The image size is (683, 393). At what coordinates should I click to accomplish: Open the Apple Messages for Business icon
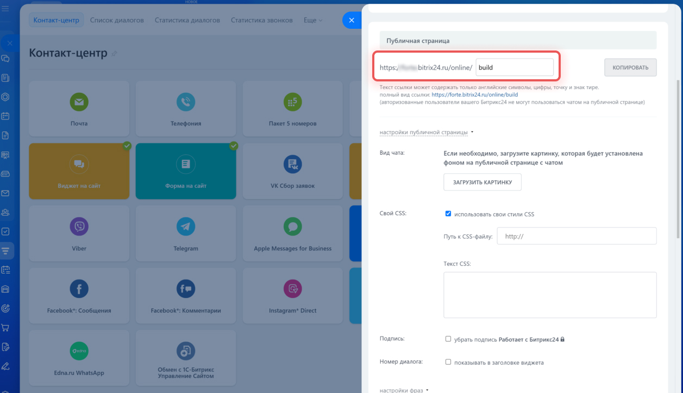(293, 226)
